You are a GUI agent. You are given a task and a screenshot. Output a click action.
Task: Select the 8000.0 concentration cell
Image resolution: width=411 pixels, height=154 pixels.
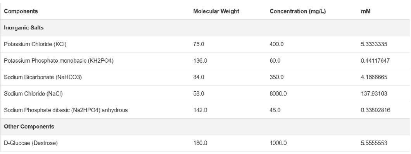[278, 94]
